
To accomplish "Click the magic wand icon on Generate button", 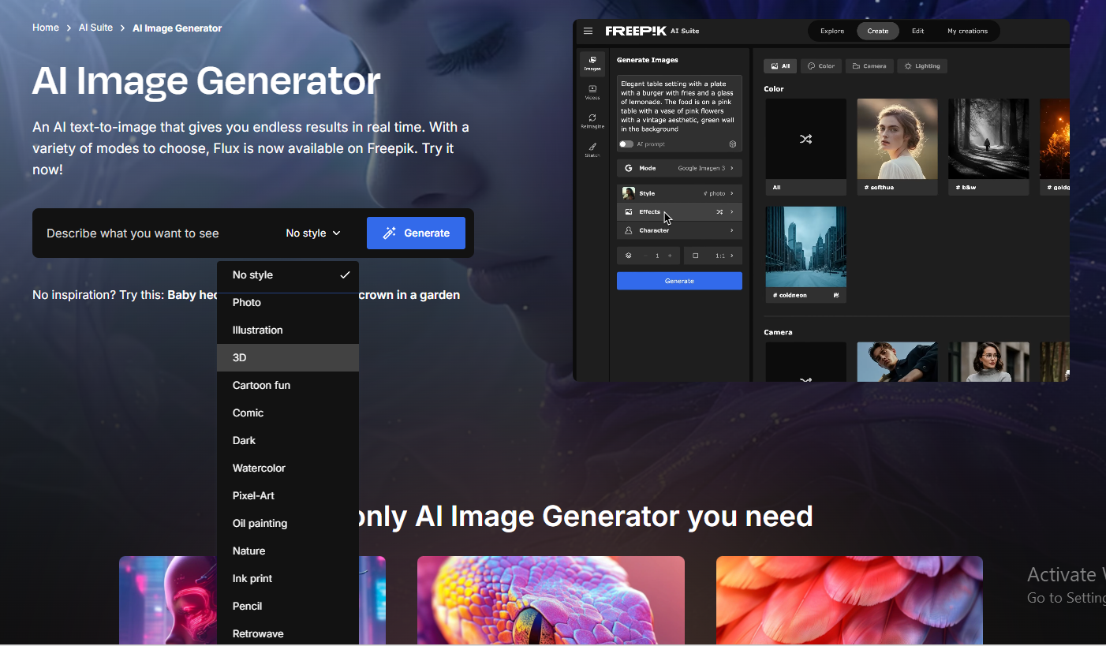I will 389,233.
